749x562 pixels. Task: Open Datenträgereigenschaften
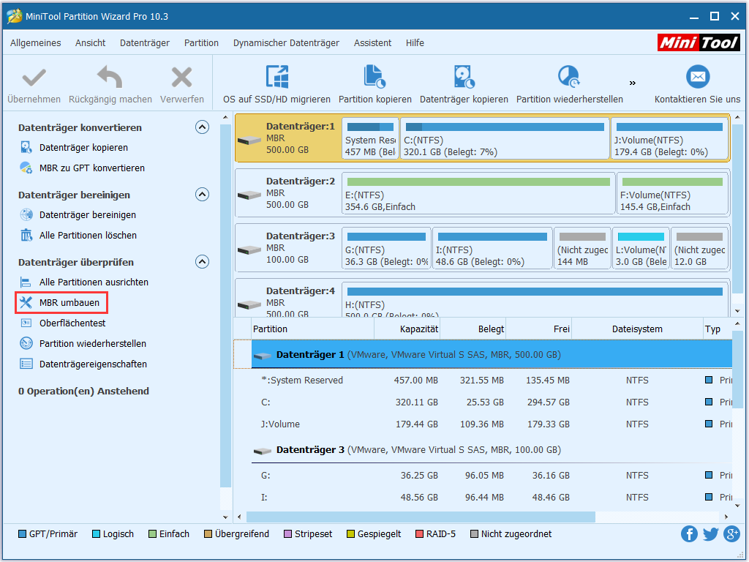pyautogui.click(x=93, y=364)
